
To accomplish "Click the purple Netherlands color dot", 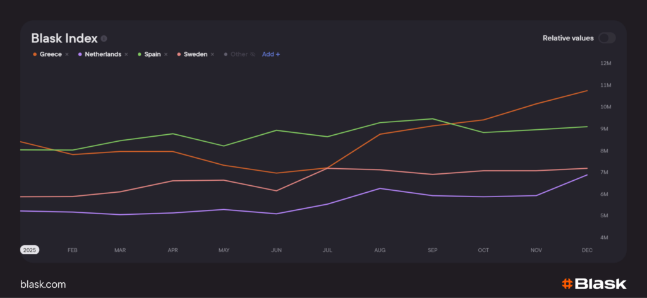I will tap(80, 55).
